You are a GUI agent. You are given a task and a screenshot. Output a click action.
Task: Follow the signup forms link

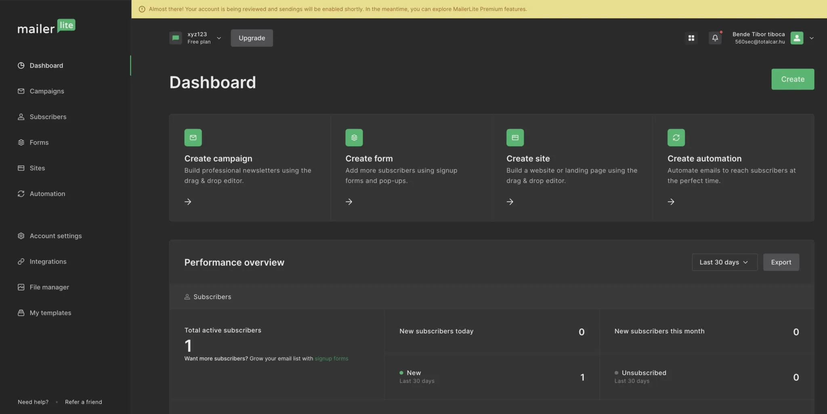coord(331,359)
